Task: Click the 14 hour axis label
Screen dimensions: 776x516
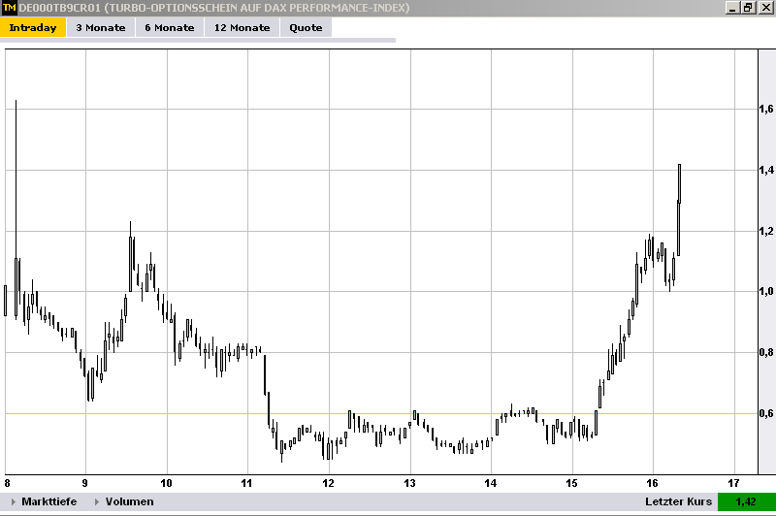Action: tap(491, 483)
